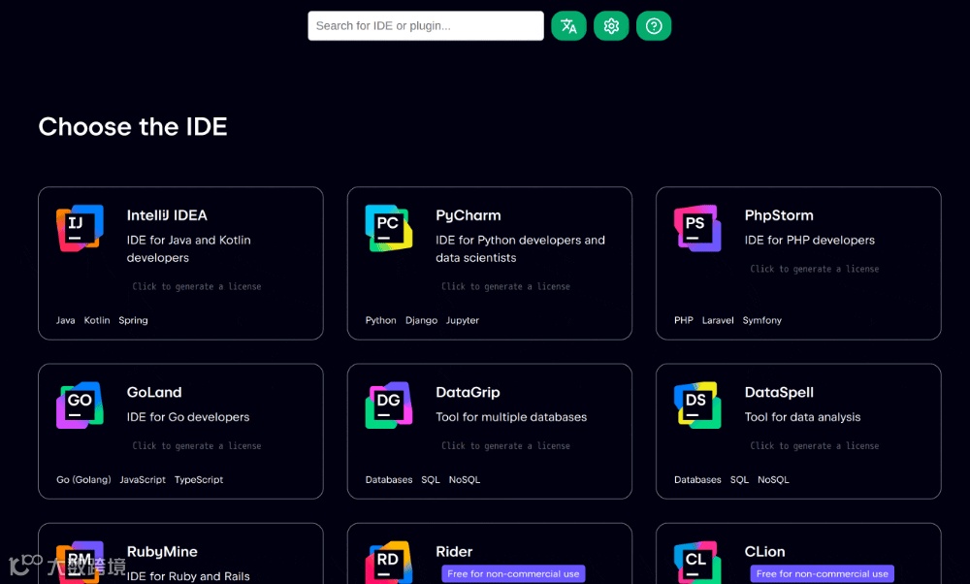
Task: Click the Symfony tag on PhpStorm
Action: pos(762,320)
